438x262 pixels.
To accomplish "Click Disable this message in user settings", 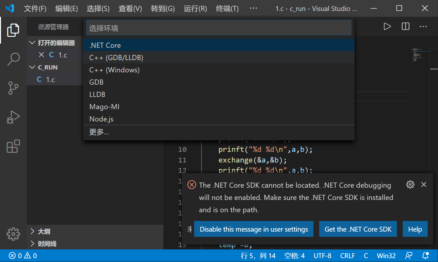I will 254,229.
